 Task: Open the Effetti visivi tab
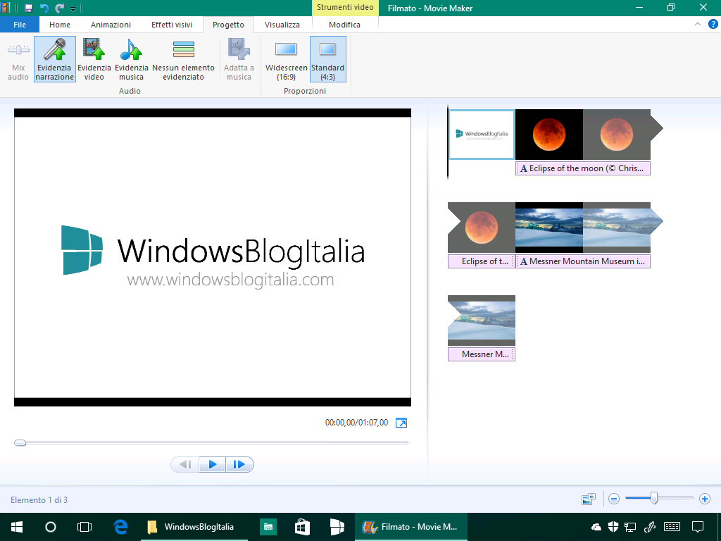tap(172, 25)
